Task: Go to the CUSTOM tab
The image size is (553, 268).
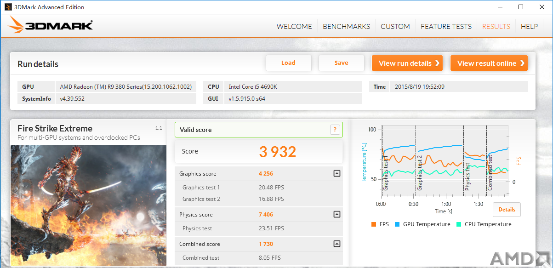Action: (x=395, y=27)
